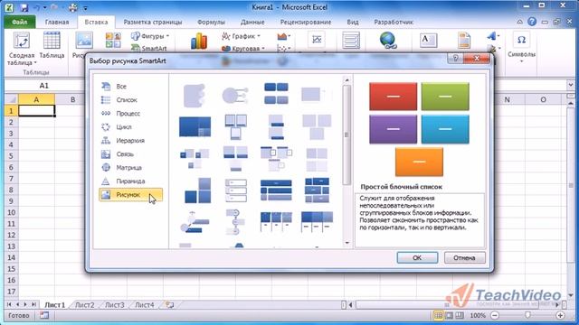The image size is (579, 325).
Task: Open sheet tab Лист4
Action: coord(145,305)
